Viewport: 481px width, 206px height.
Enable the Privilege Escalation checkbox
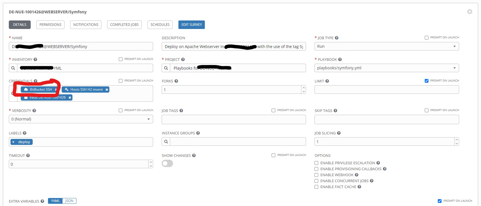tap(316, 163)
